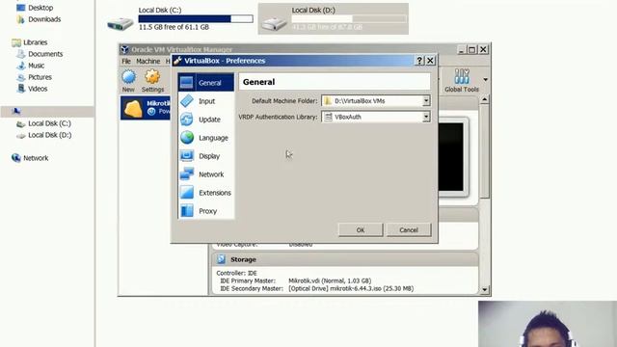Select Local Disk (C:) drive icon
617x347 pixels.
pos(121,23)
